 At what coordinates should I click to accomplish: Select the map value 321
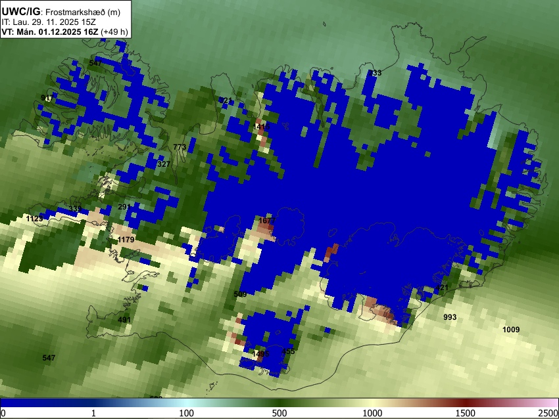[226, 100]
